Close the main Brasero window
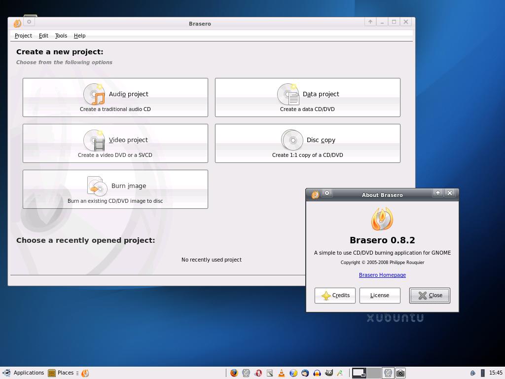The height and width of the screenshot is (379, 505). (x=406, y=22)
